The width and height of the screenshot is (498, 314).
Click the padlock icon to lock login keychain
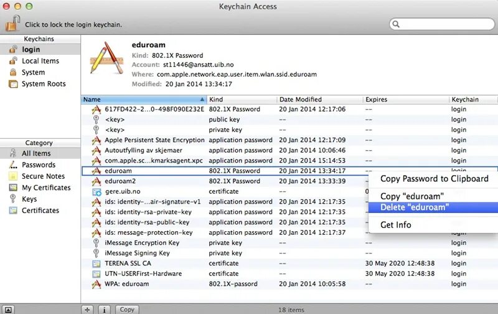tap(12, 23)
